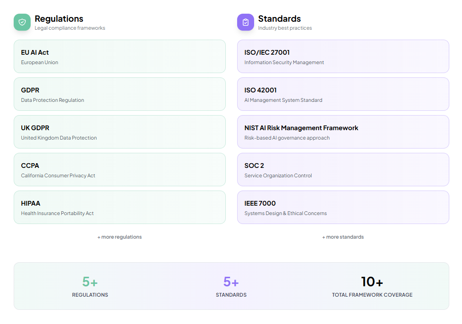The width and height of the screenshot is (462, 324).
Task: Open the ISO 42001 standard card
Action: click(343, 94)
